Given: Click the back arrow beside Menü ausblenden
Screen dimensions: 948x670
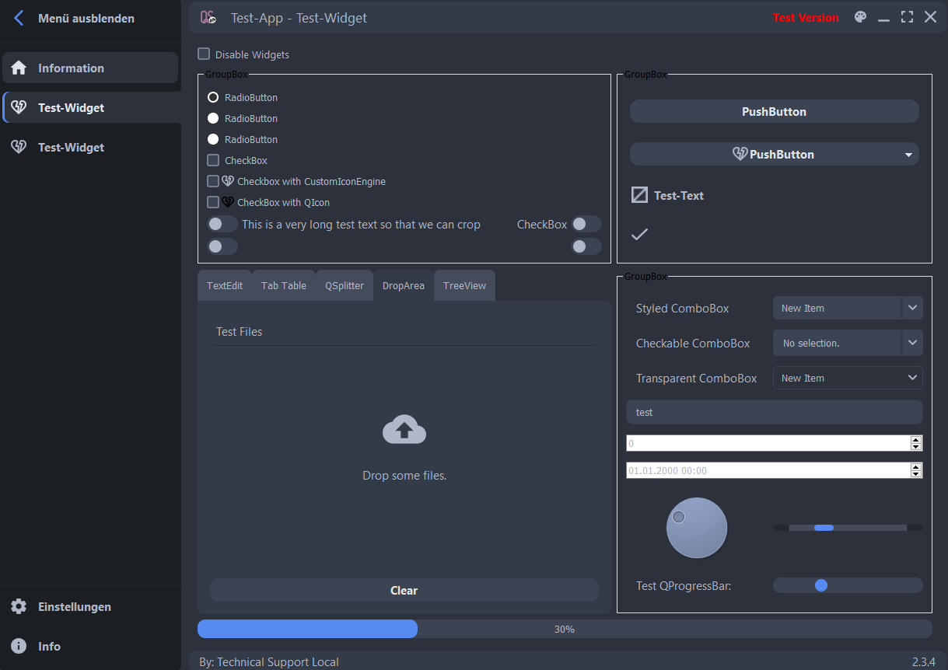Looking at the screenshot, I should [19, 18].
